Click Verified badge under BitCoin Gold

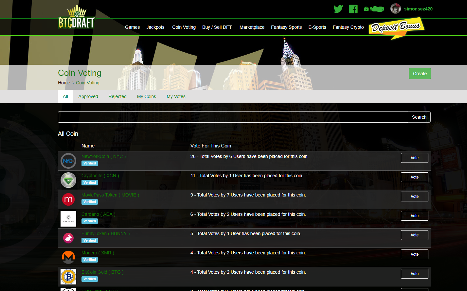click(x=90, y=279)
